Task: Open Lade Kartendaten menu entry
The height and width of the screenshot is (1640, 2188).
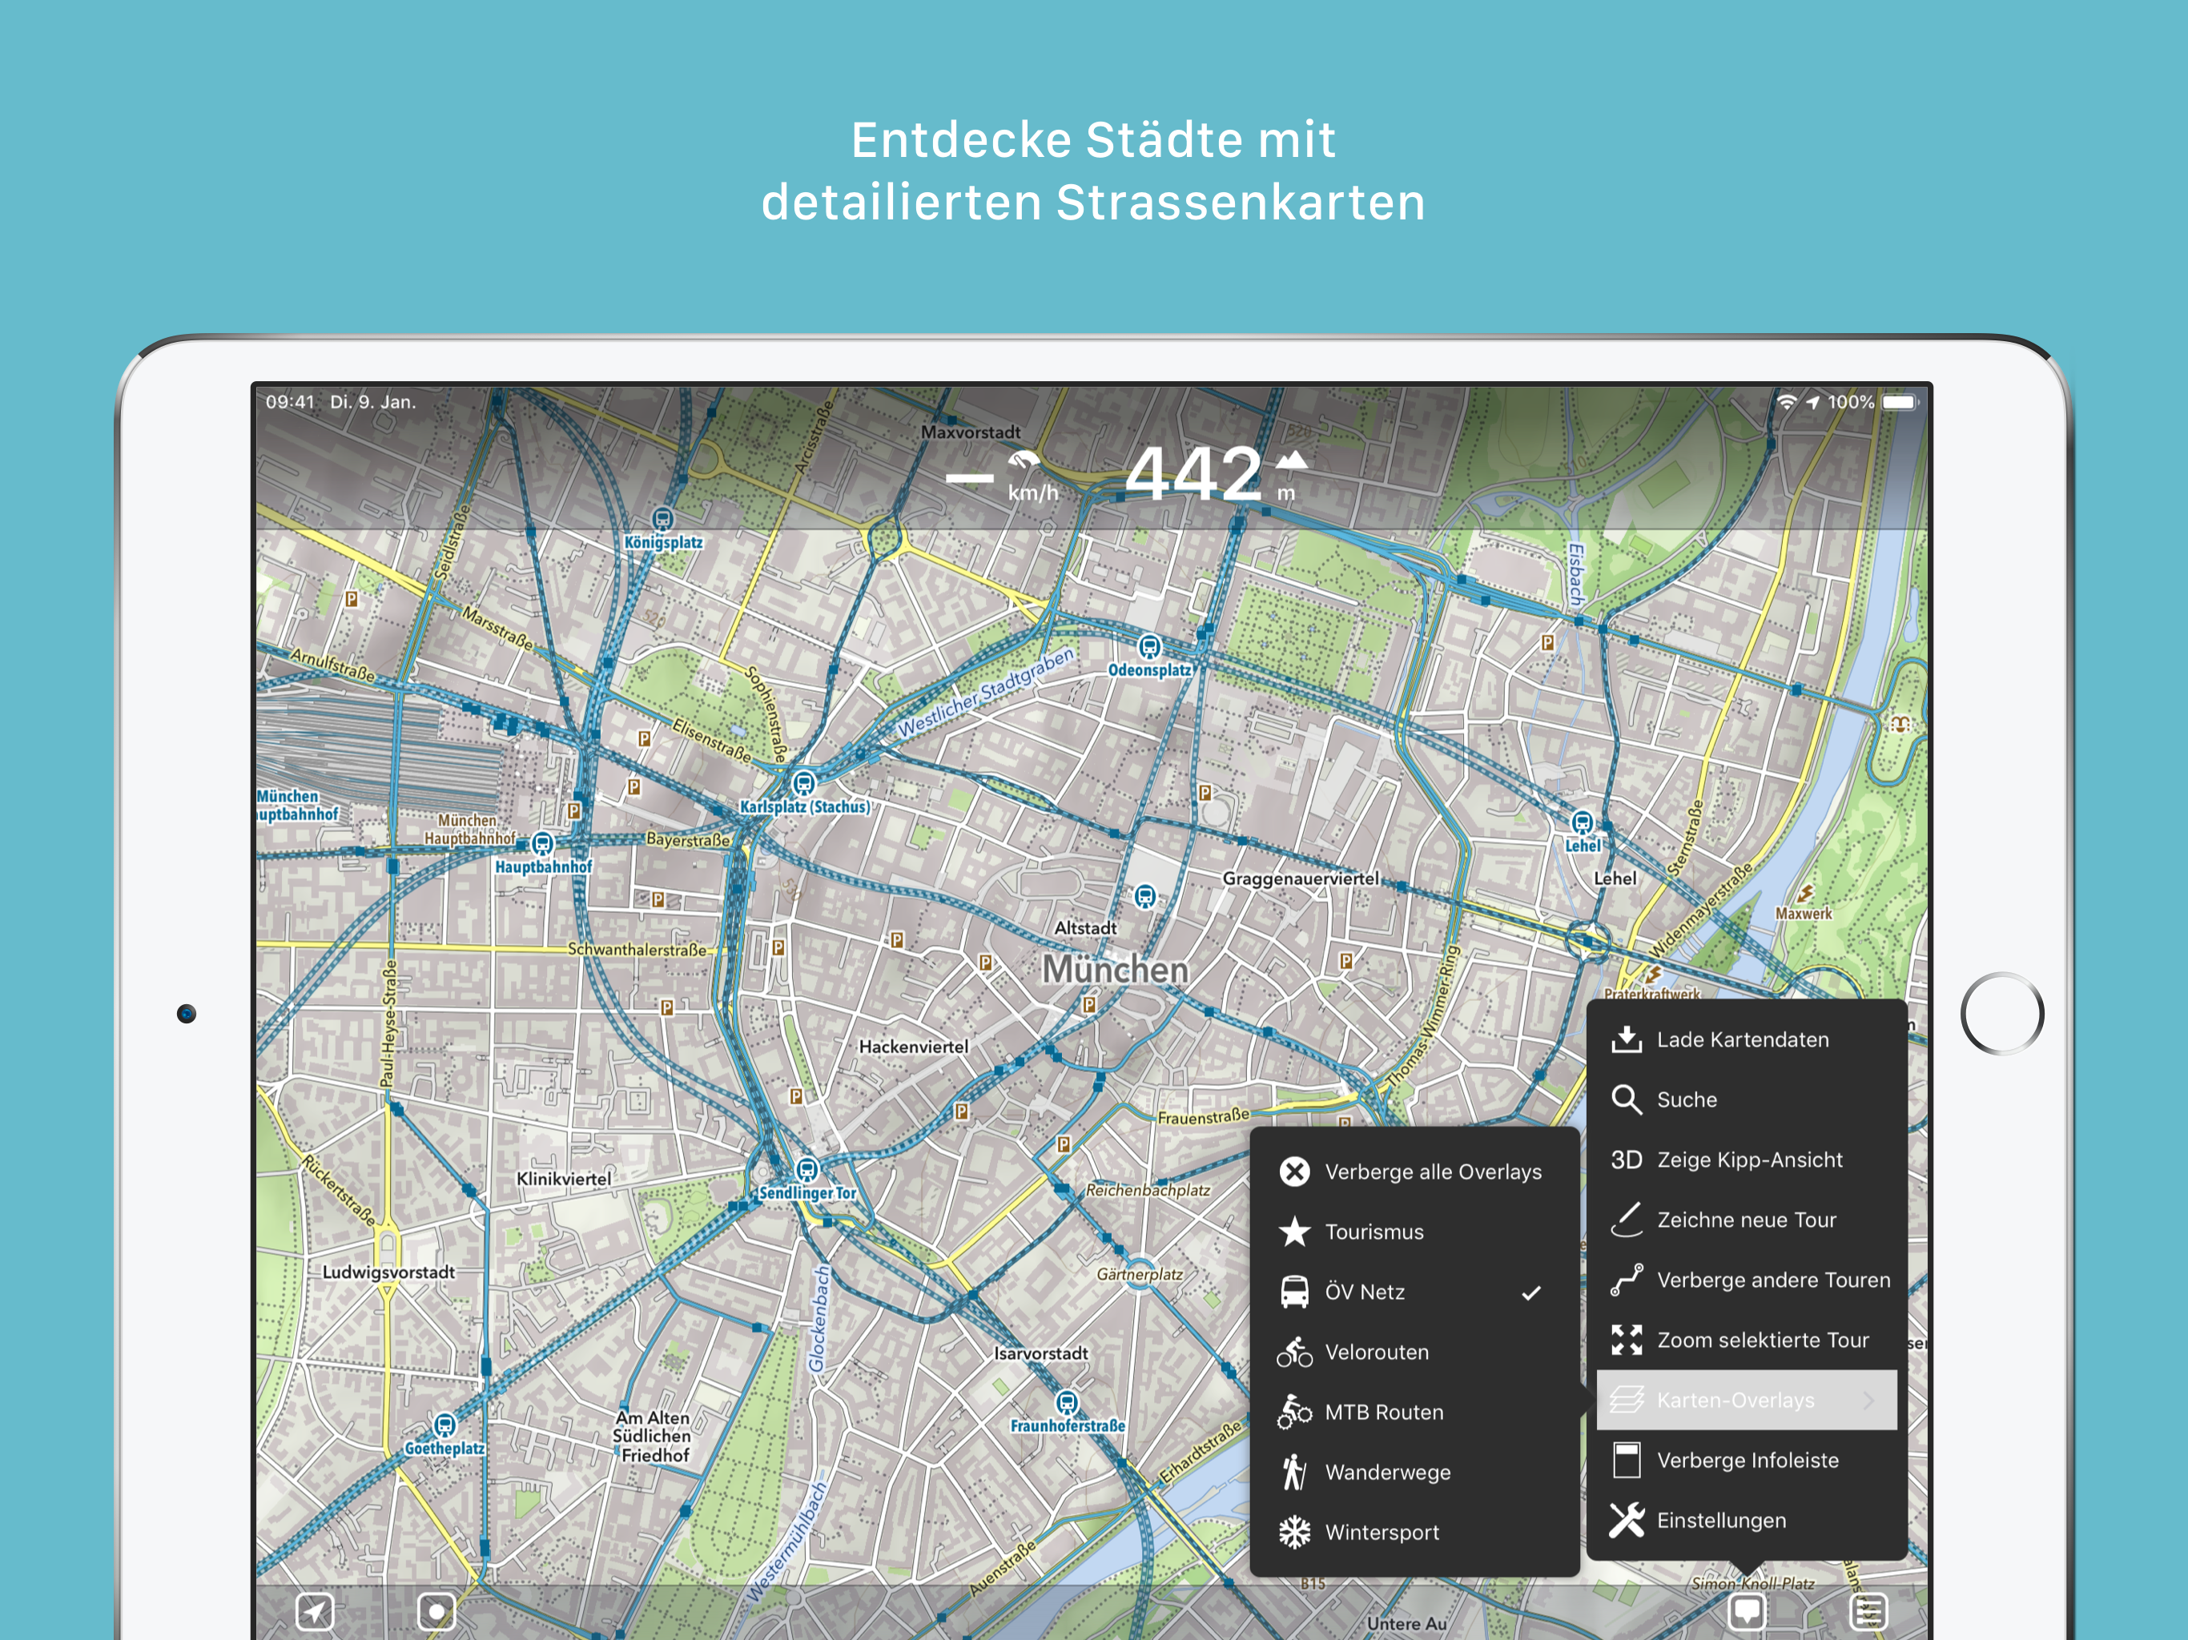Action: click(1742, 1039)
